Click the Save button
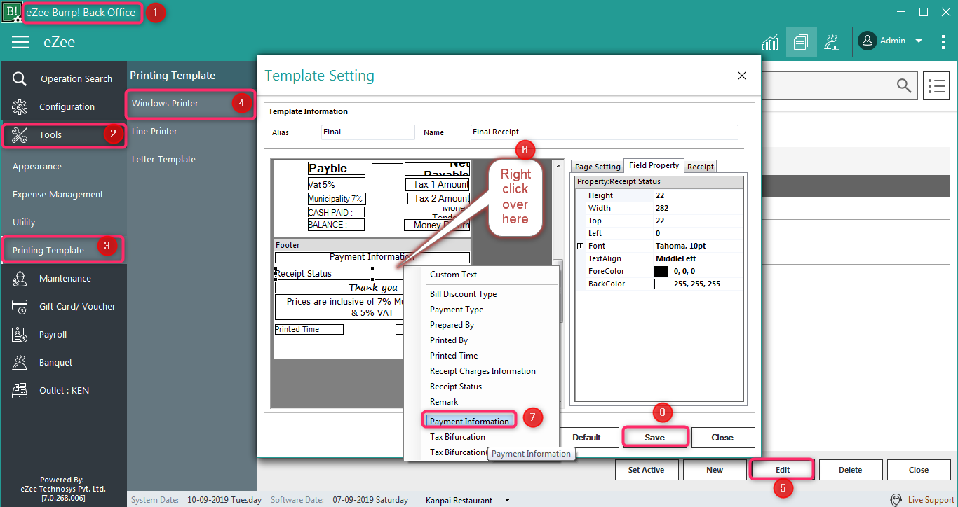Viewport: 958px width, 507px height. coord(654,438)
